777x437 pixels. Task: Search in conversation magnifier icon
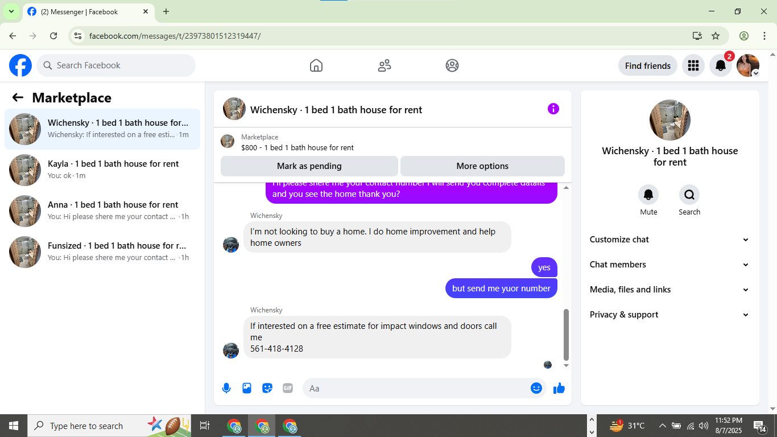(689, 195)
